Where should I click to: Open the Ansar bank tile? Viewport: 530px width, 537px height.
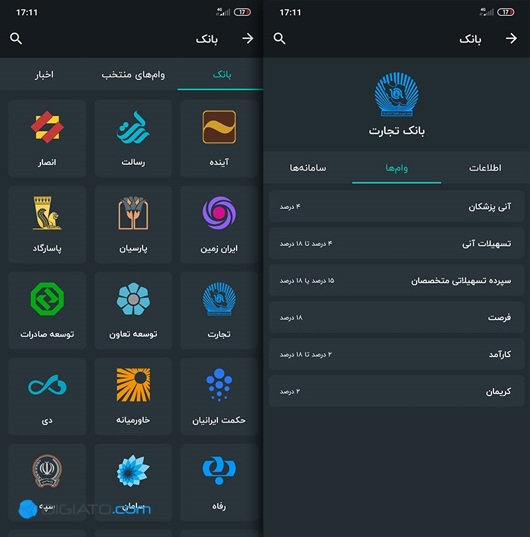[47, 138]
